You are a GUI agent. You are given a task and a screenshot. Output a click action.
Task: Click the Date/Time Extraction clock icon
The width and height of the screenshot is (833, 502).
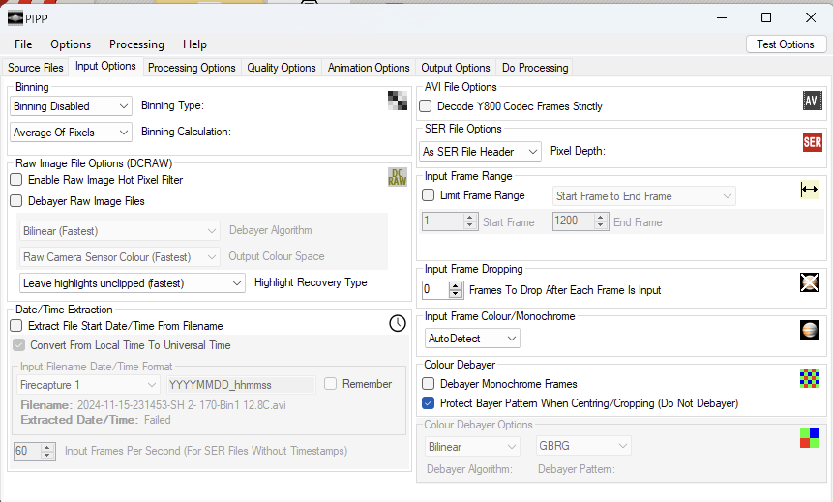[398, 323]
